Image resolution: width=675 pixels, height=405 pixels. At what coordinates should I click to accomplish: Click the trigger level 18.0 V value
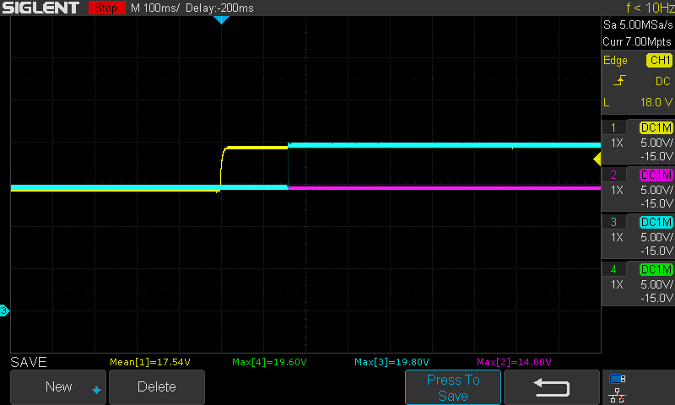coord(656,102)
